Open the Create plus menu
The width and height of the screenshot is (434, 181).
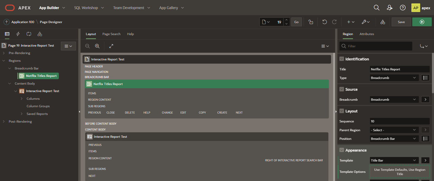[351, 22]
